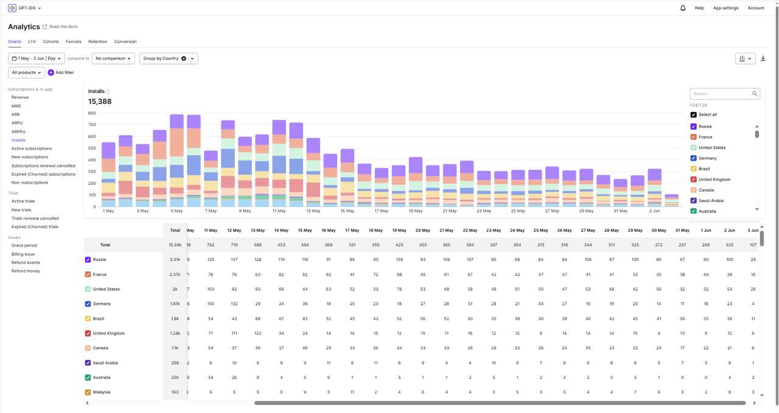The width and height of the screenshot is (779, 413).
Task: Click the Installs info icon
Action: (x=108, y=92)
